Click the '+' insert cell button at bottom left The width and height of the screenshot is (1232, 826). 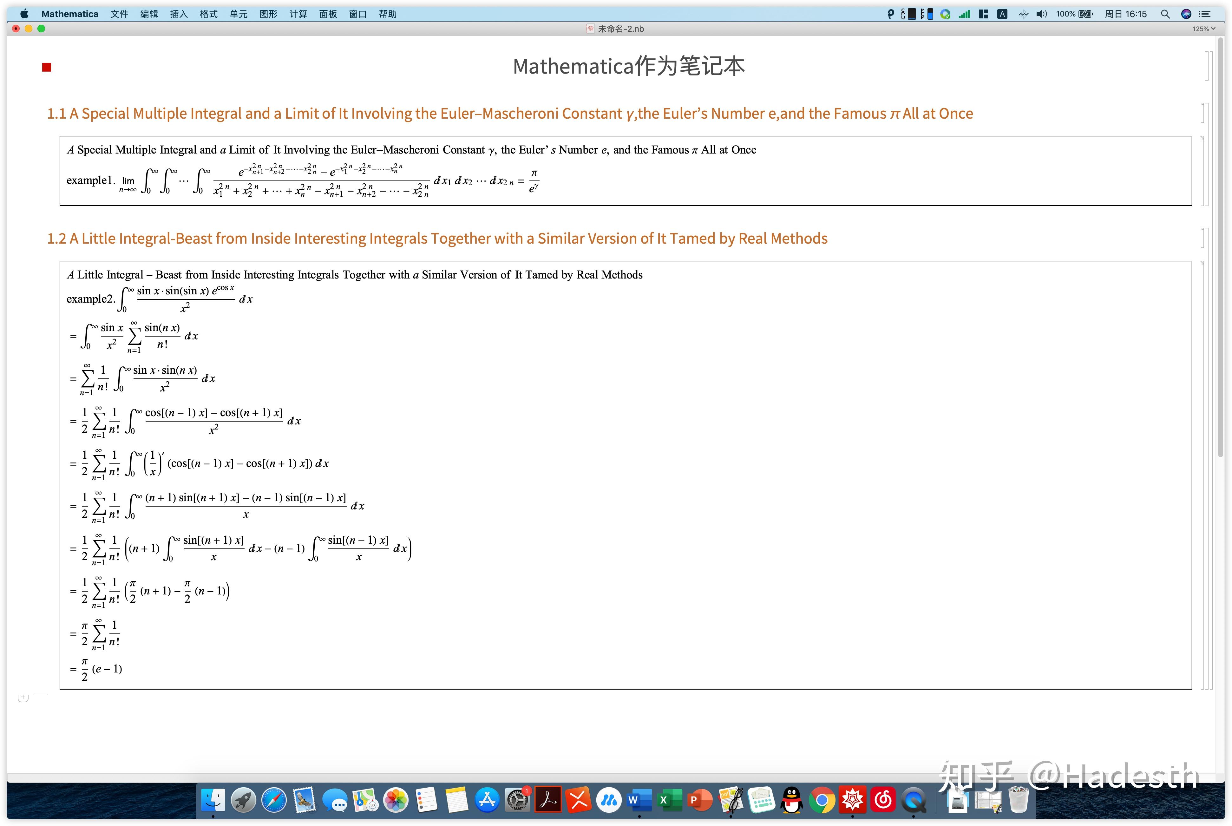coord(23,697)
